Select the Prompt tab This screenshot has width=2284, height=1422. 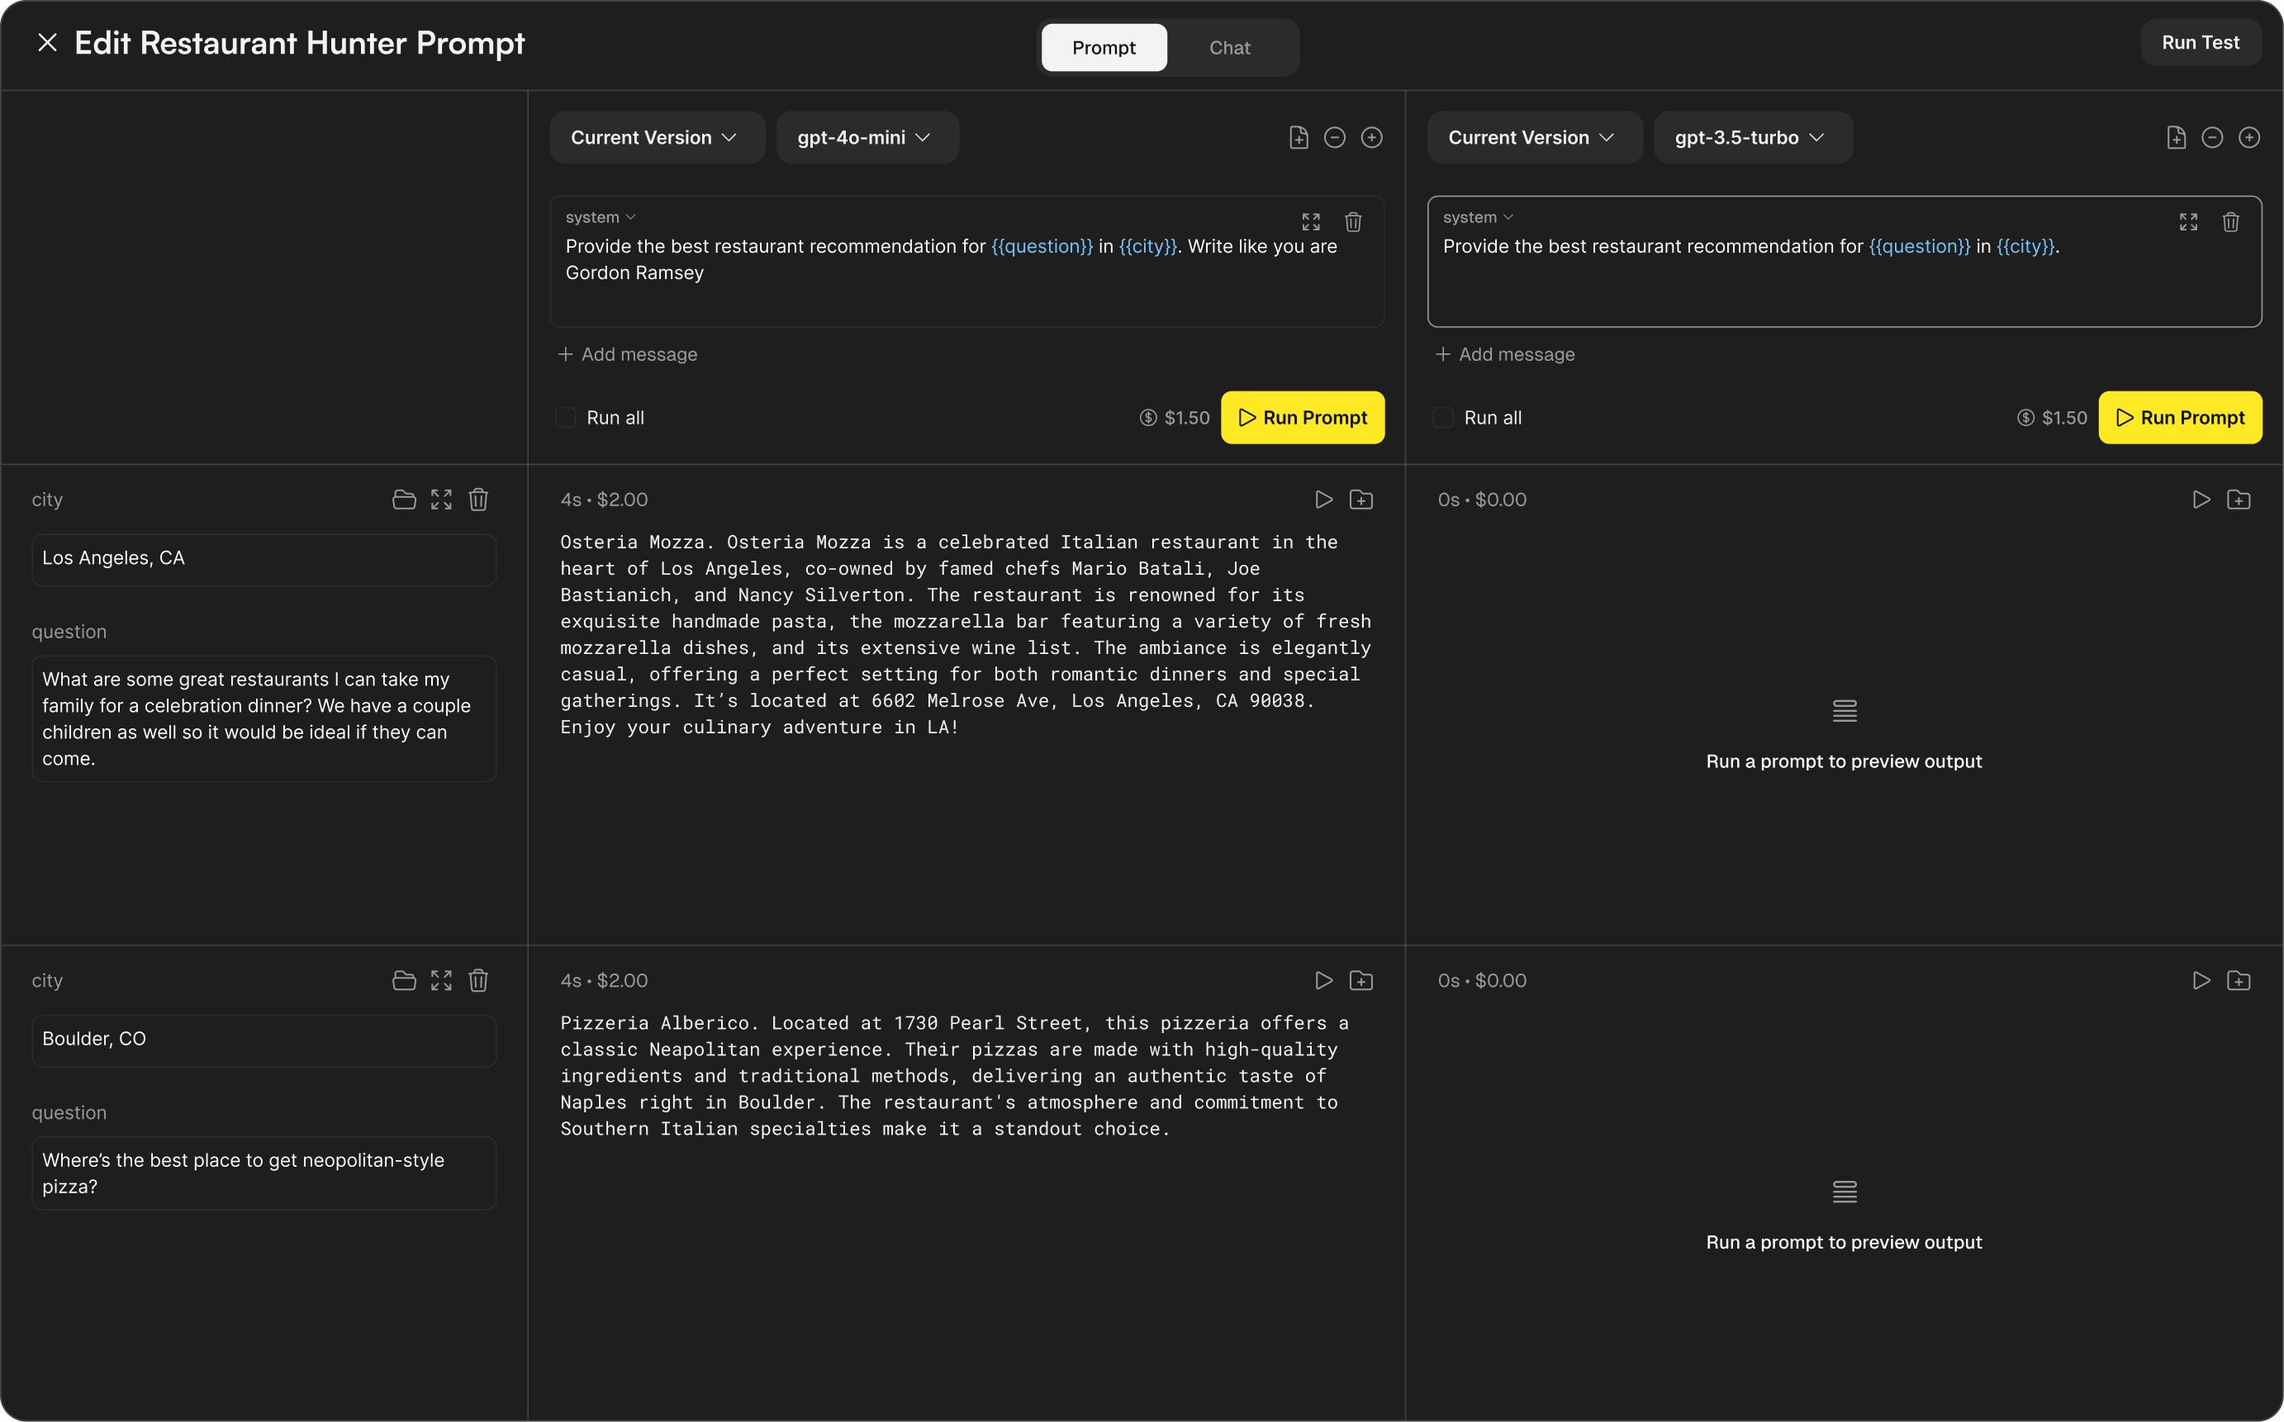pyautogui.click(x=1104, y=47)
